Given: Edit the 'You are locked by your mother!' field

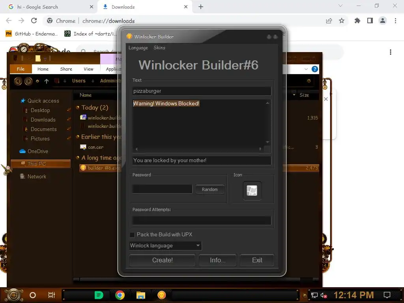Looking at the screenshot, I should 202,160.
